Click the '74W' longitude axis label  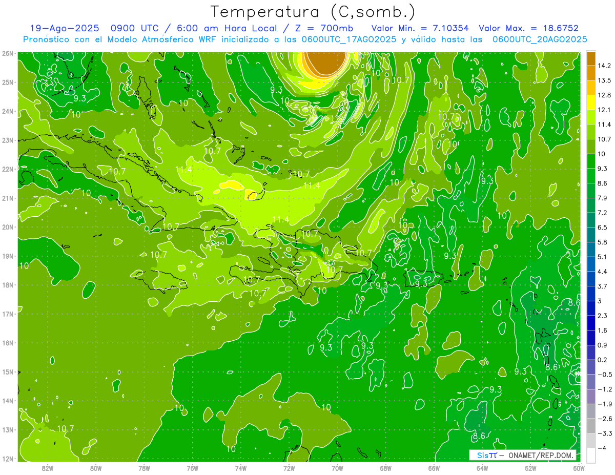(x=240, y=468)
